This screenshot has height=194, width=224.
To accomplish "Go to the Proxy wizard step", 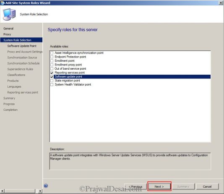I will pos(7,34).
